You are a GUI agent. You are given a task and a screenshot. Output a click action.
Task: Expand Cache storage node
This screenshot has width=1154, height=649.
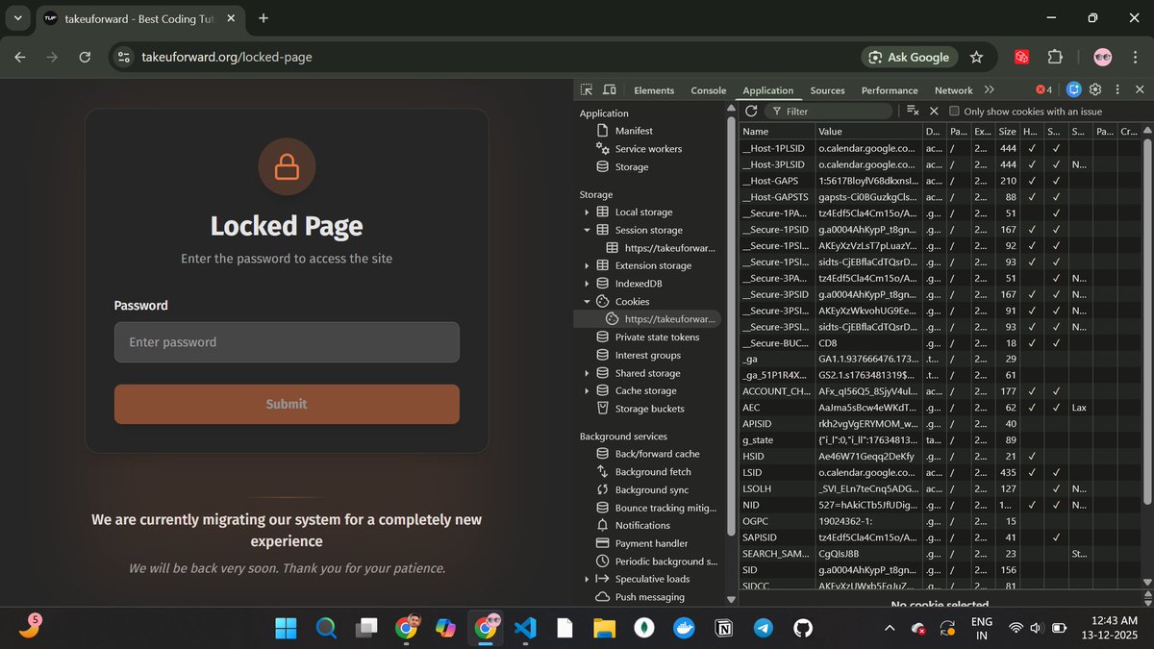587,390
